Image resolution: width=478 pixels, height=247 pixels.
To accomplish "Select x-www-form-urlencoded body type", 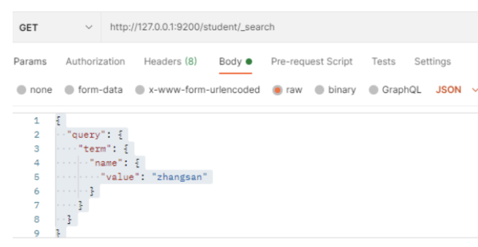I will [140, 90].
